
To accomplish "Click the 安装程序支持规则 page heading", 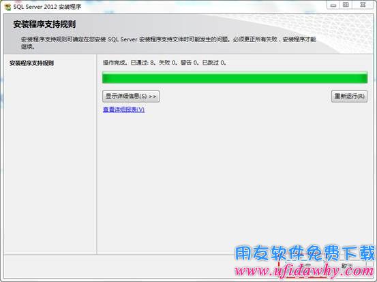I will point(44,24).
